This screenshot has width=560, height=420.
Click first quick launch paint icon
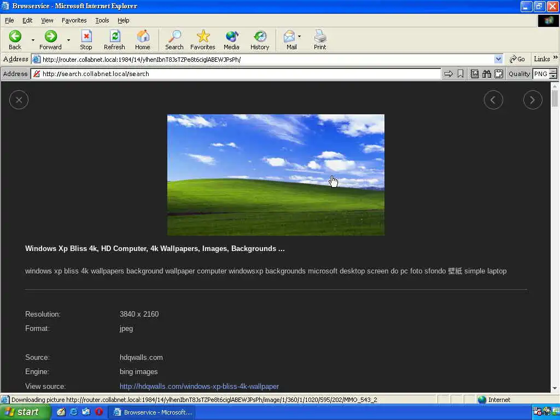61,412
